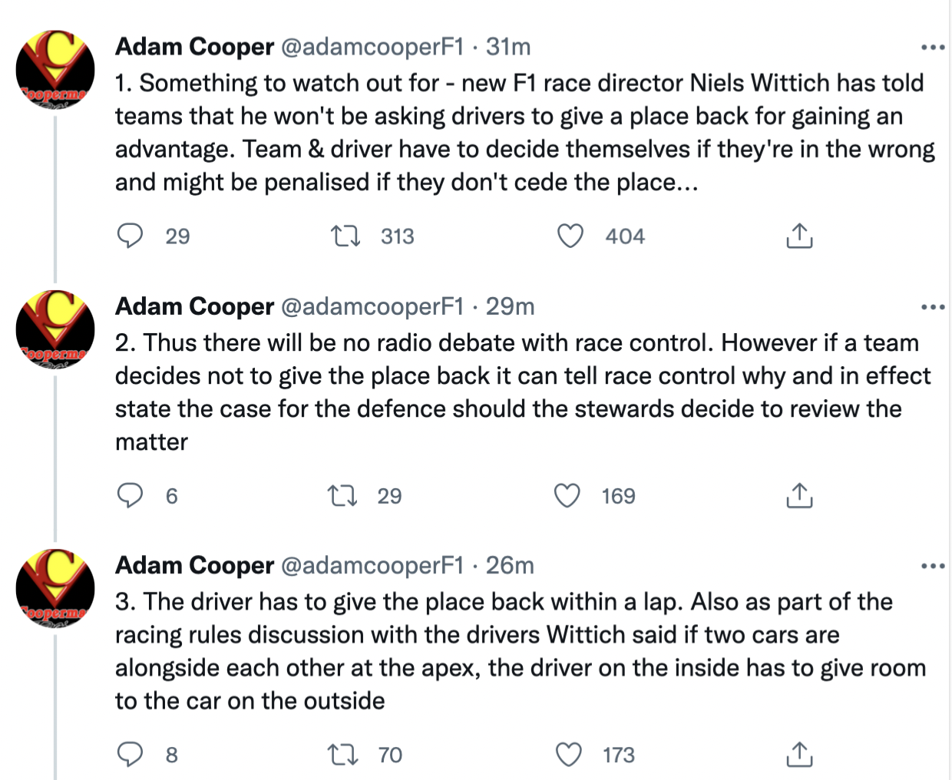Click the profile avatar beside the third tweet
952x780 pixels.
pos(55,588)
